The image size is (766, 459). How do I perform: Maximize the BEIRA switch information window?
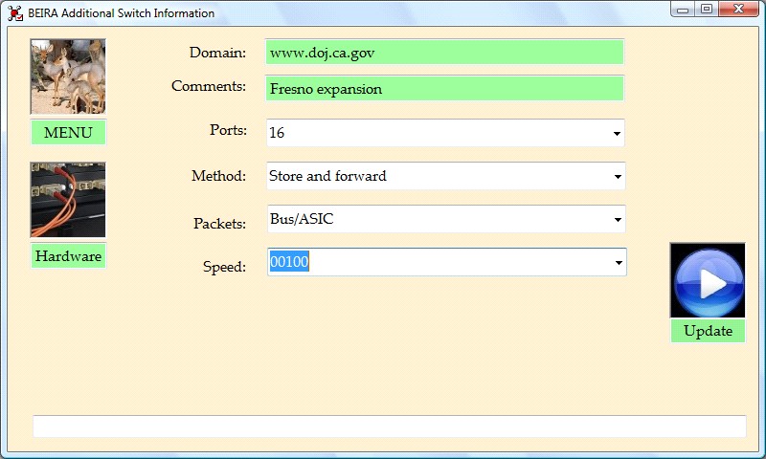pyautogui.click(x=707, y=10)
